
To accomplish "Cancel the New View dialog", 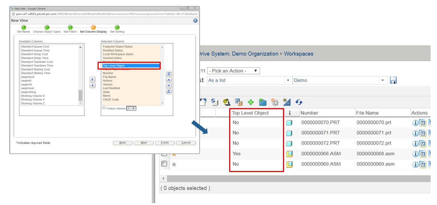I will click(186, 143).
